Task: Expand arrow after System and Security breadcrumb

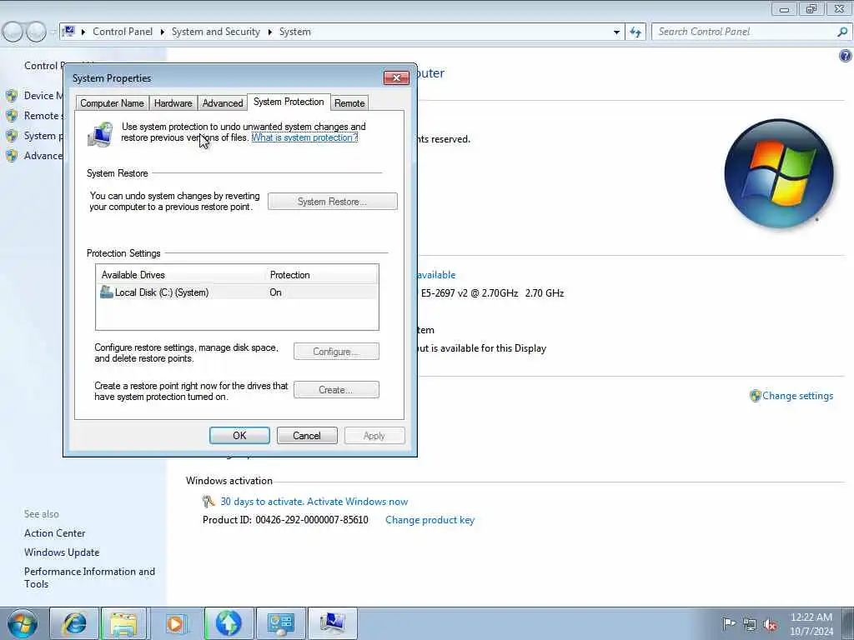Action: pyautogui.click(x=269, y=32)
